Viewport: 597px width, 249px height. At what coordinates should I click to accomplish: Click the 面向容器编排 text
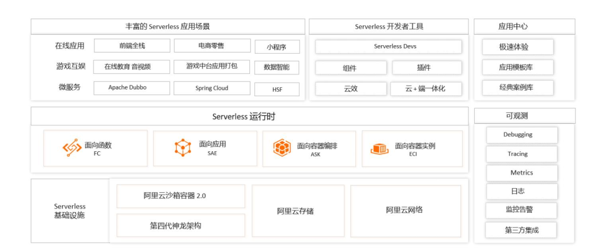[x=317, y=146]
